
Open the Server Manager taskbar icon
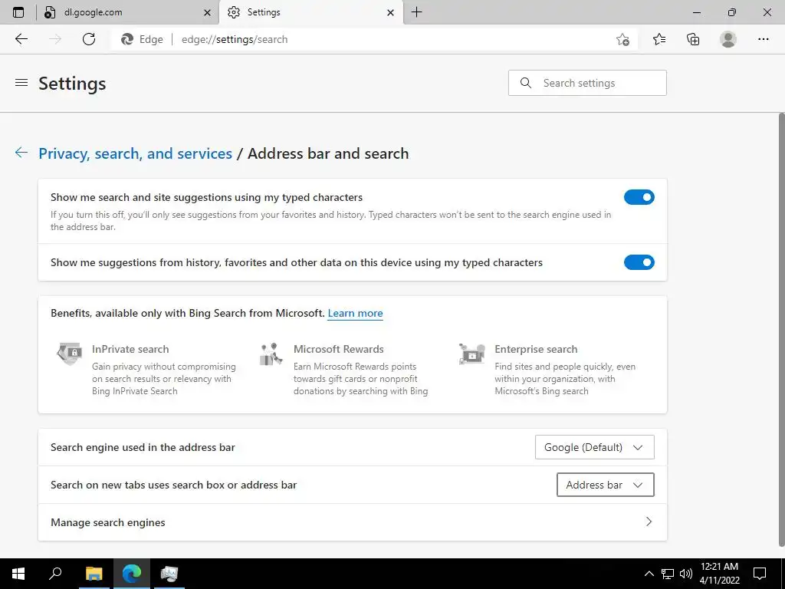(169, 574)
